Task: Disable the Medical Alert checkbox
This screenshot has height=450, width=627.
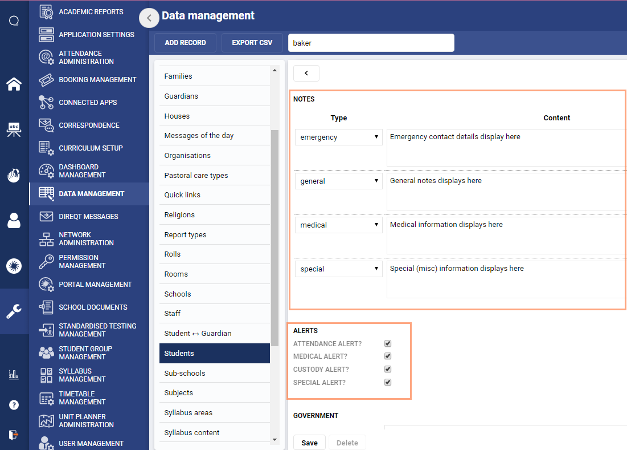Action: point(388,356)
